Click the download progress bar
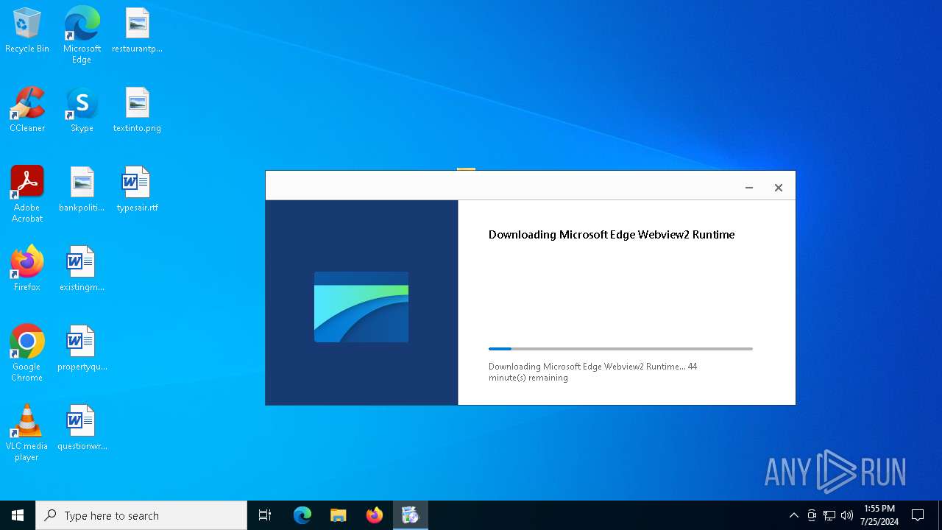 pyautogui.click(x=620, y=349)
